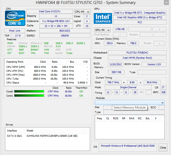Click the Intel Inside Core i3 logo

15,18
